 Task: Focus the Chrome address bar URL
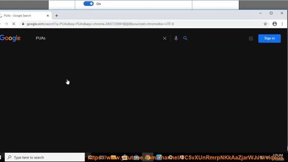100,24
